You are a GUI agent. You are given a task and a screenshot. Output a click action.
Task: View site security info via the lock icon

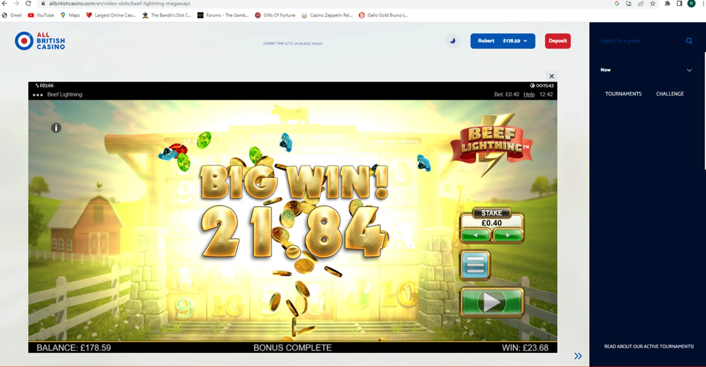pos(43,3)
